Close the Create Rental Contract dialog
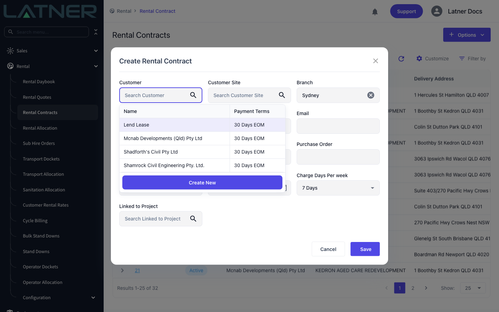 point(376,61)
